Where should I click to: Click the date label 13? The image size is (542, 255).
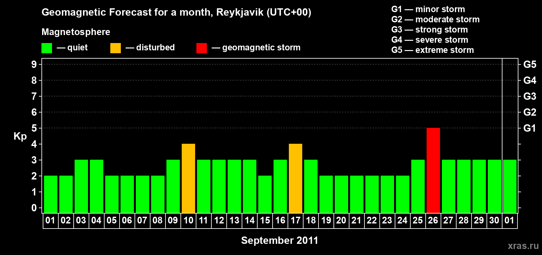(234, 221)
